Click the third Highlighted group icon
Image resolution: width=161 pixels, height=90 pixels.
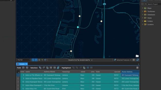pyautogui.click(x=80, y=68)
